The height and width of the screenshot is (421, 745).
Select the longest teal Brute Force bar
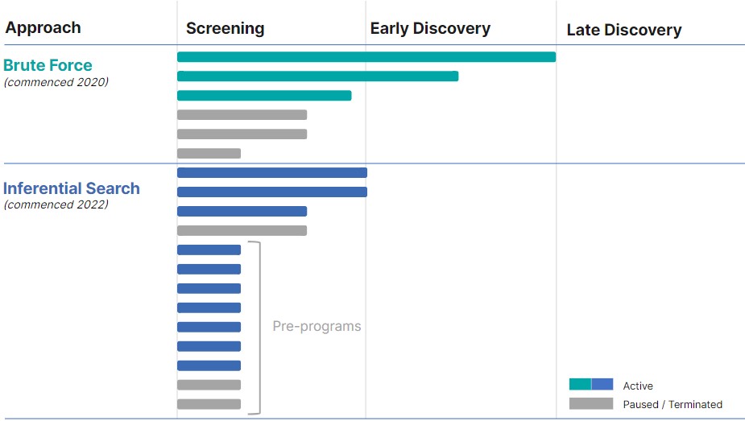[x=366, y=57]
